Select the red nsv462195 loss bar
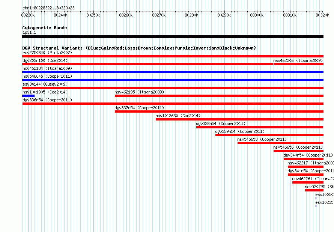 tap(219, 96)
